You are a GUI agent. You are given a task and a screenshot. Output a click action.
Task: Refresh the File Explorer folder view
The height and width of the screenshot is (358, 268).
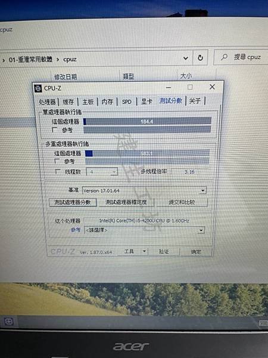point(200,58)
